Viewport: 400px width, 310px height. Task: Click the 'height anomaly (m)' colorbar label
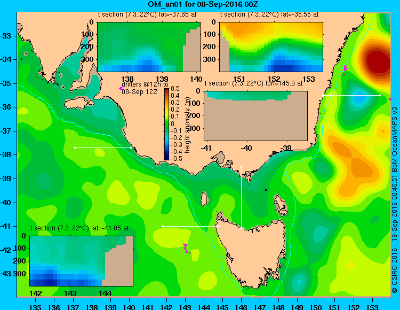click(x=187, y=125)
